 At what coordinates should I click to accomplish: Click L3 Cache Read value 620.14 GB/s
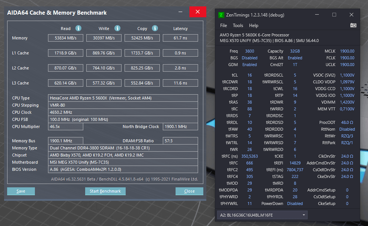[66, 83]
